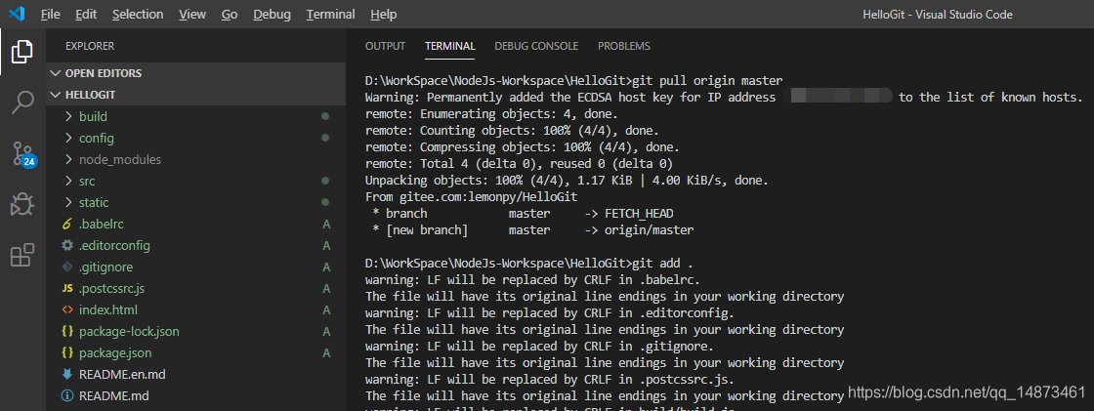The height and width of the screenshot is (411, 1094).
Task: Click the 'A' status badge of .babelrc
Action: click(x=326, y=224)
